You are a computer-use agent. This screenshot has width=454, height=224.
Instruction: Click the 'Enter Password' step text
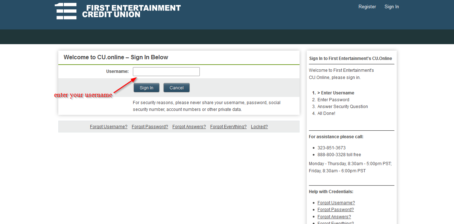(x=333, y=100)
